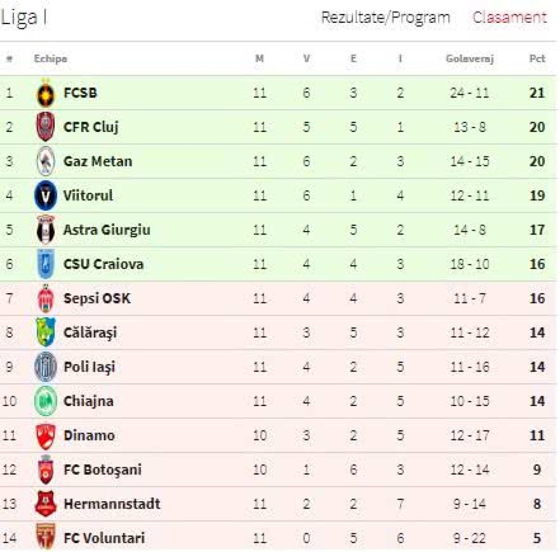Select the Clasament tab
This screenshot has height=552, width=560.
coord(509,18)
